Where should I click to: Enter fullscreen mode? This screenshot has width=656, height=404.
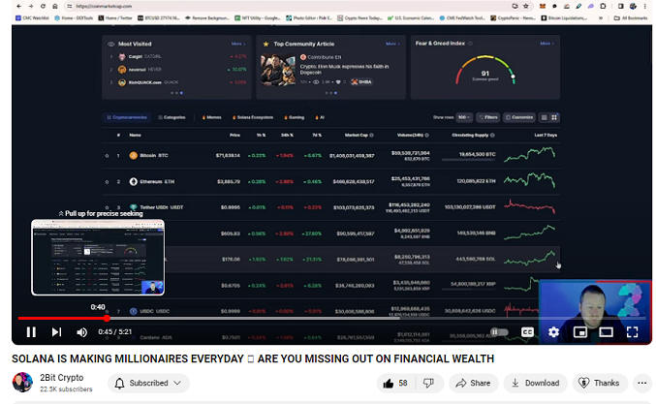point(632,332)
